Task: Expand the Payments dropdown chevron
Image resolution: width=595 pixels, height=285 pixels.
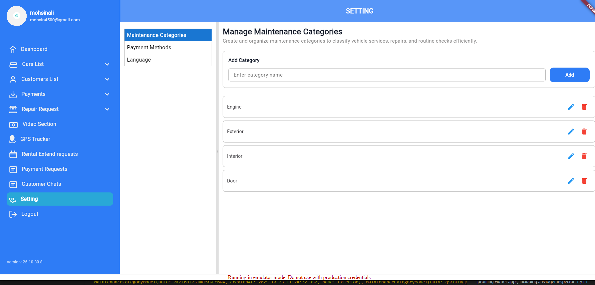Action: pyautogui.click(x=107, y=94)
